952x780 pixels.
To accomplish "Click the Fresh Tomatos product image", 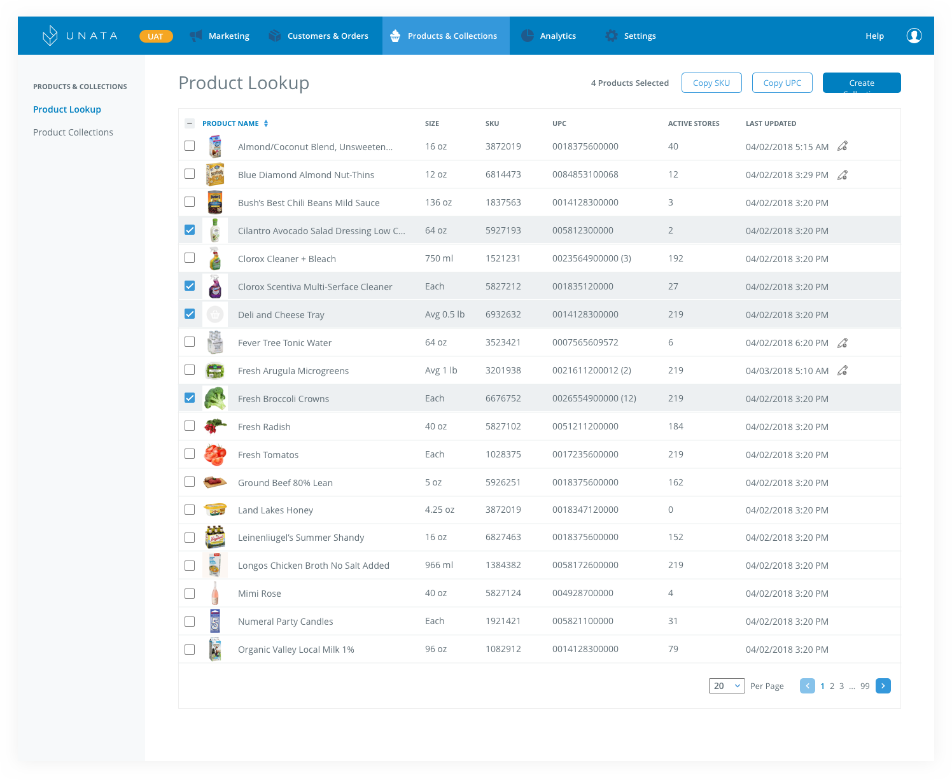I will [x=215, y=454].
